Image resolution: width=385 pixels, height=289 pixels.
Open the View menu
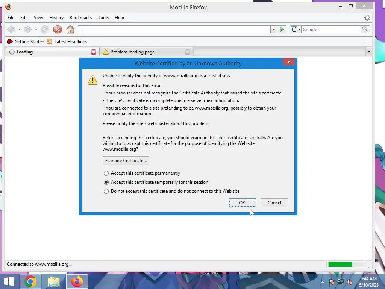click(38, 18)
